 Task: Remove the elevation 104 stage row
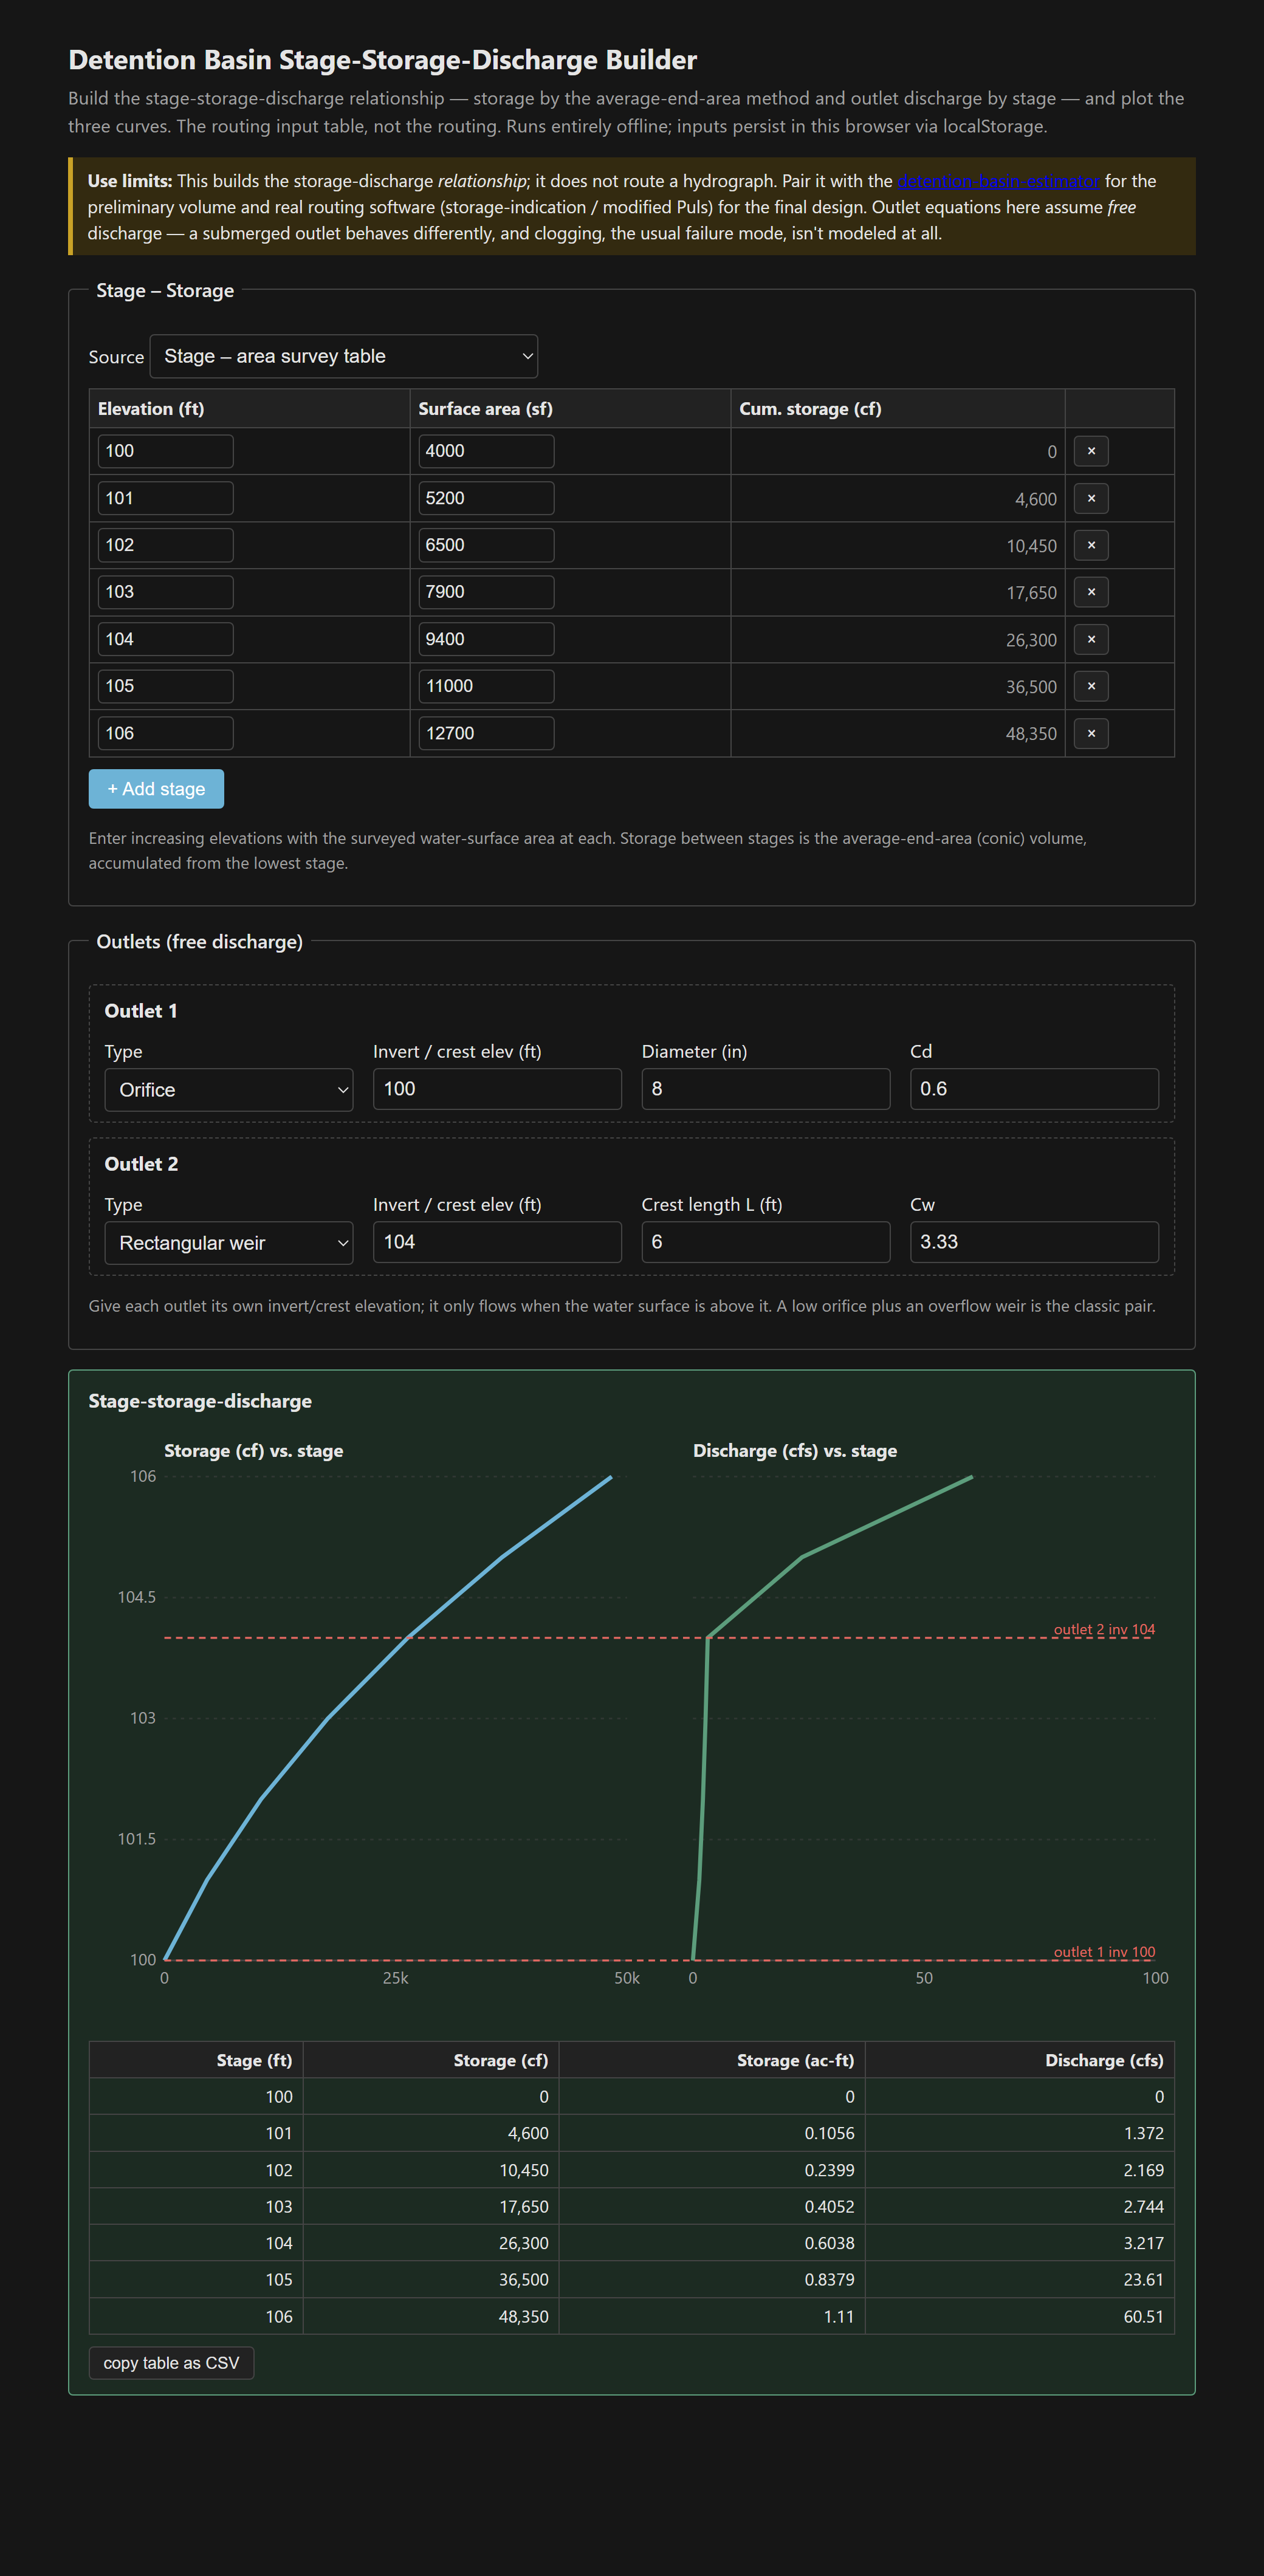[x=1091, y=639]
